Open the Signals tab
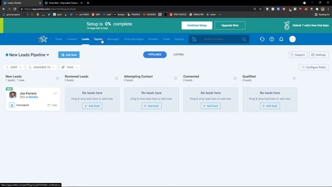This screenshot has width=332, height=187. coord(98,39)
